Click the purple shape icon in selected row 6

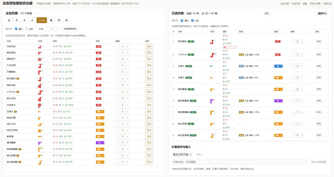click(x=212, y=101)
